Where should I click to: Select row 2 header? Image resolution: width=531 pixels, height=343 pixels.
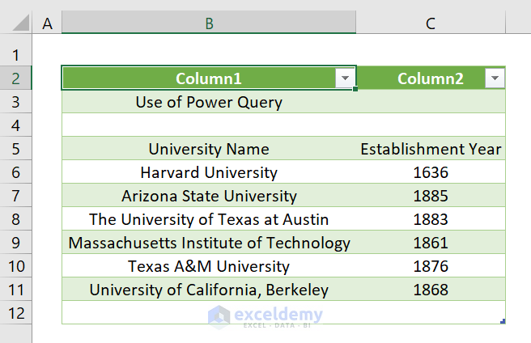(15, 78)
